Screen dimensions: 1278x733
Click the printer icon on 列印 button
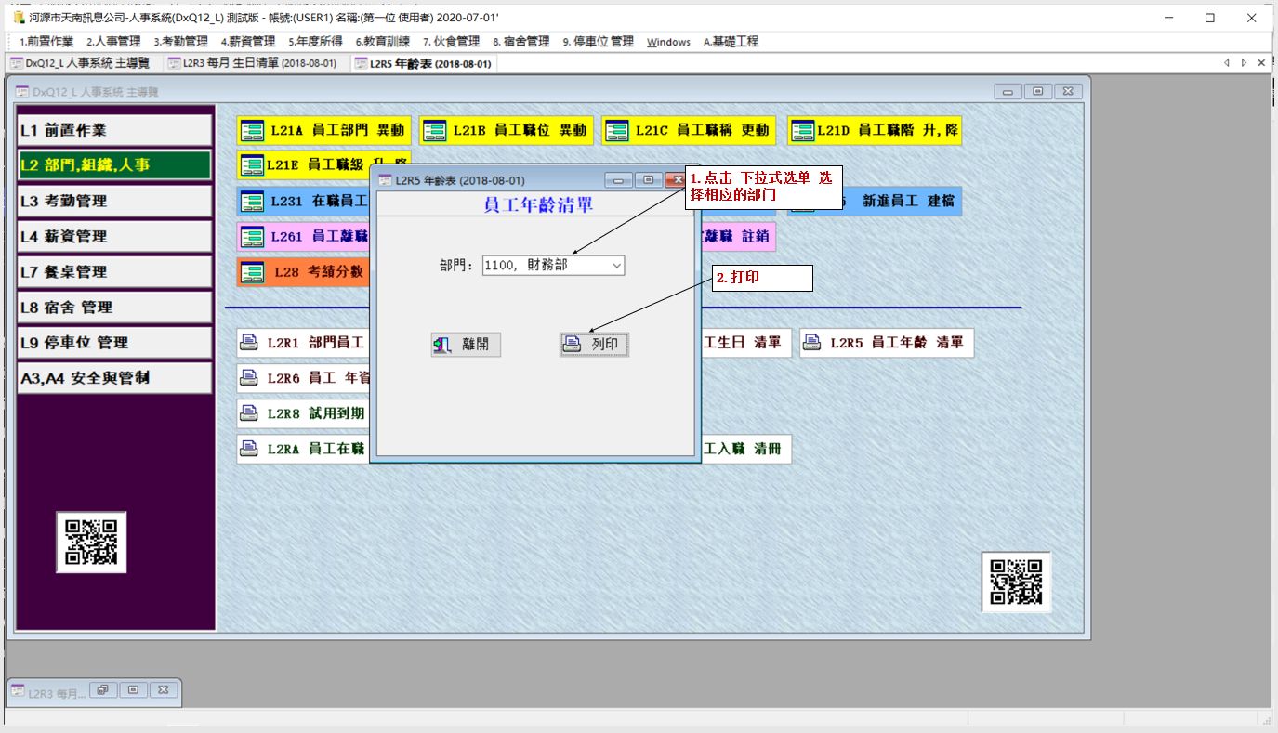tap(573, 345)
